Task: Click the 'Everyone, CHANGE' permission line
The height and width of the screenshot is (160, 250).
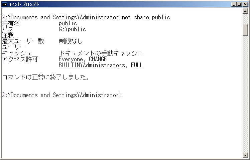Action: (x=83, y=59)
